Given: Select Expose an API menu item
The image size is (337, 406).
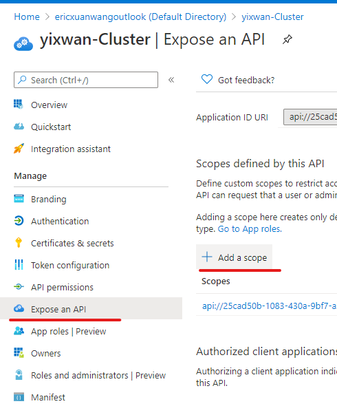Looking at the screenshot, I should tap(91, 308).
